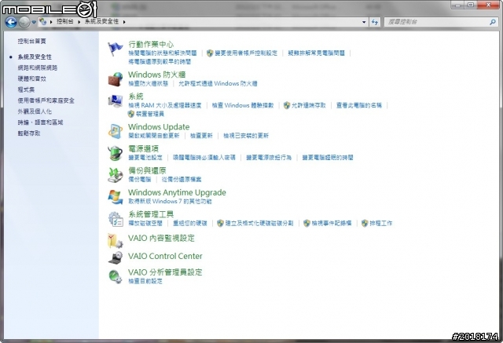The width and height of the screenshot is (503, 343).
Task: Click the 將電腦還原到較早的時間 link
Action: [160, 61]
